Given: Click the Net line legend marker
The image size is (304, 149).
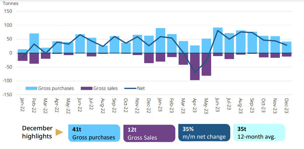Looking at the screenshot, I should (130, 89).
